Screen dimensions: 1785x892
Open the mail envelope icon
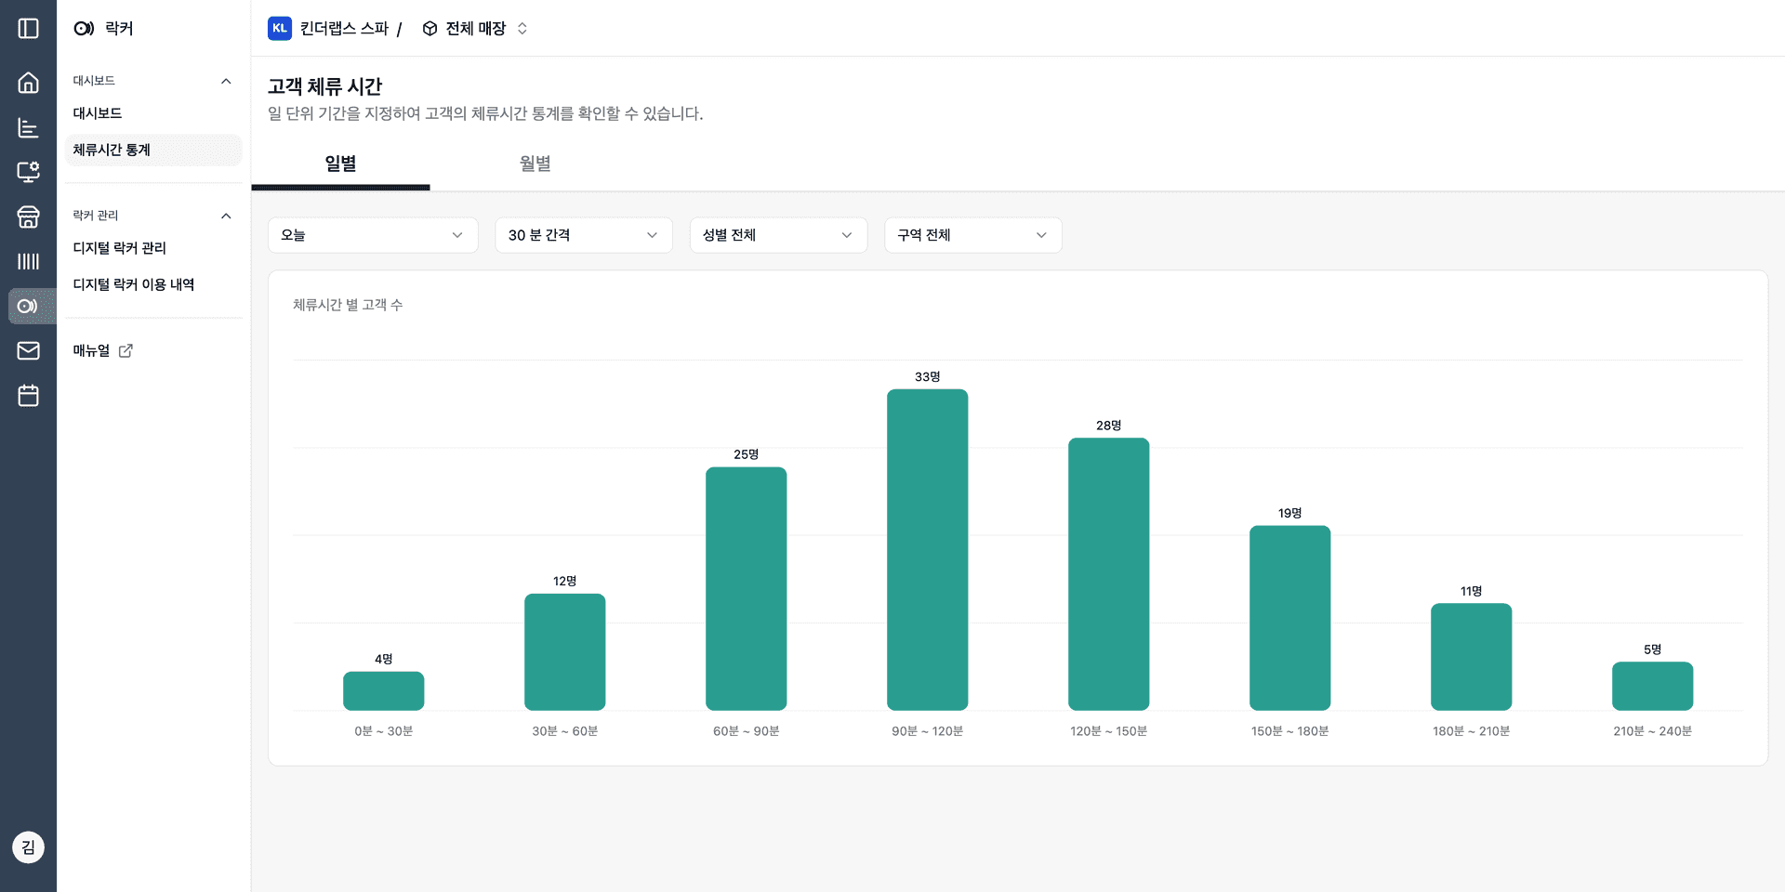[x=28, y=350]
